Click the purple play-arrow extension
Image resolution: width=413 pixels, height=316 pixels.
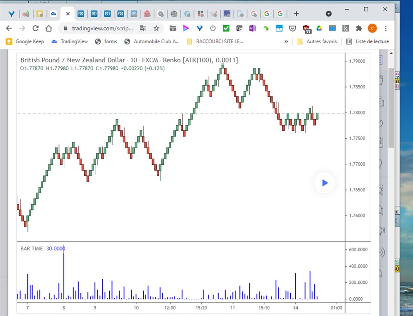click(x=186, y=28)
